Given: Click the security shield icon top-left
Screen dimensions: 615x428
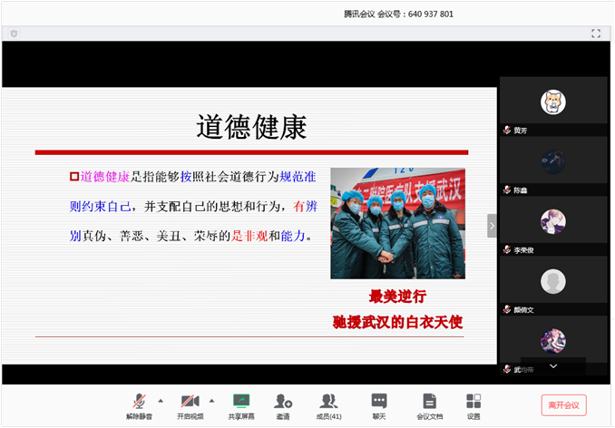Looking at the screenshot, I should pyautogui.click(x=14, y=34).
